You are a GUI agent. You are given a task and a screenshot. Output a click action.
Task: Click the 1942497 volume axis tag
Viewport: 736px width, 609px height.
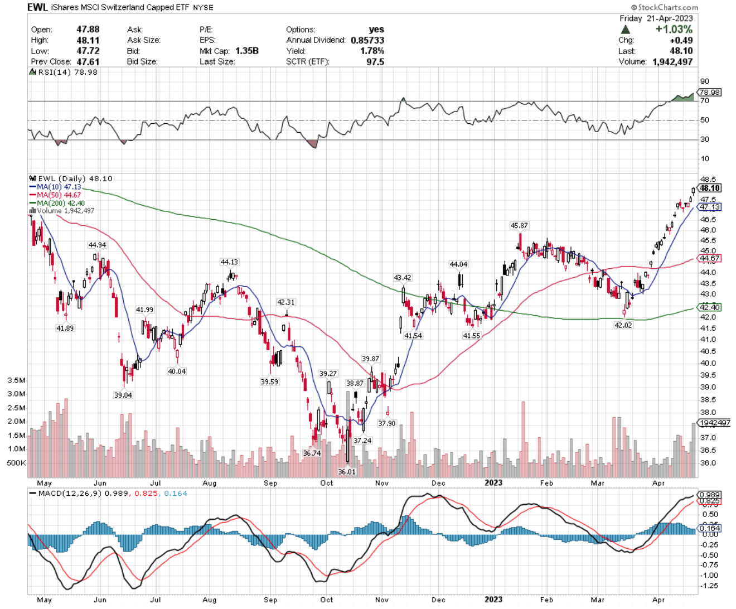714,423
